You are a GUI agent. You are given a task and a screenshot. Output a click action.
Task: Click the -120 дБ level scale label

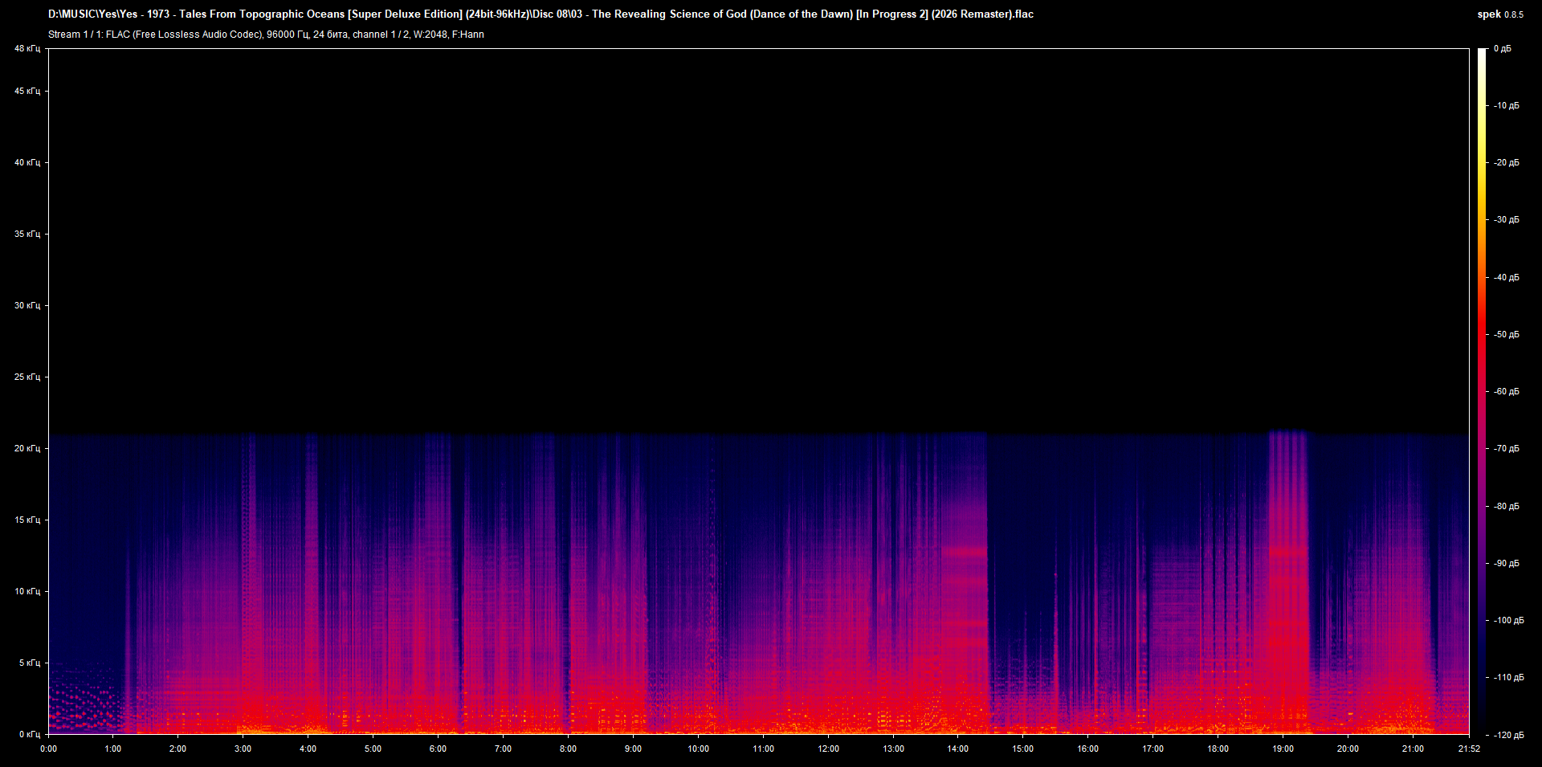pyautogui.click(x=1508, y=736)
